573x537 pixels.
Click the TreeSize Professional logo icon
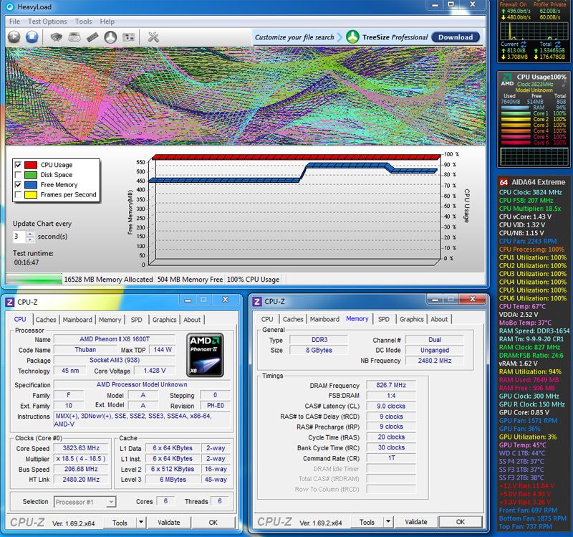352,37
